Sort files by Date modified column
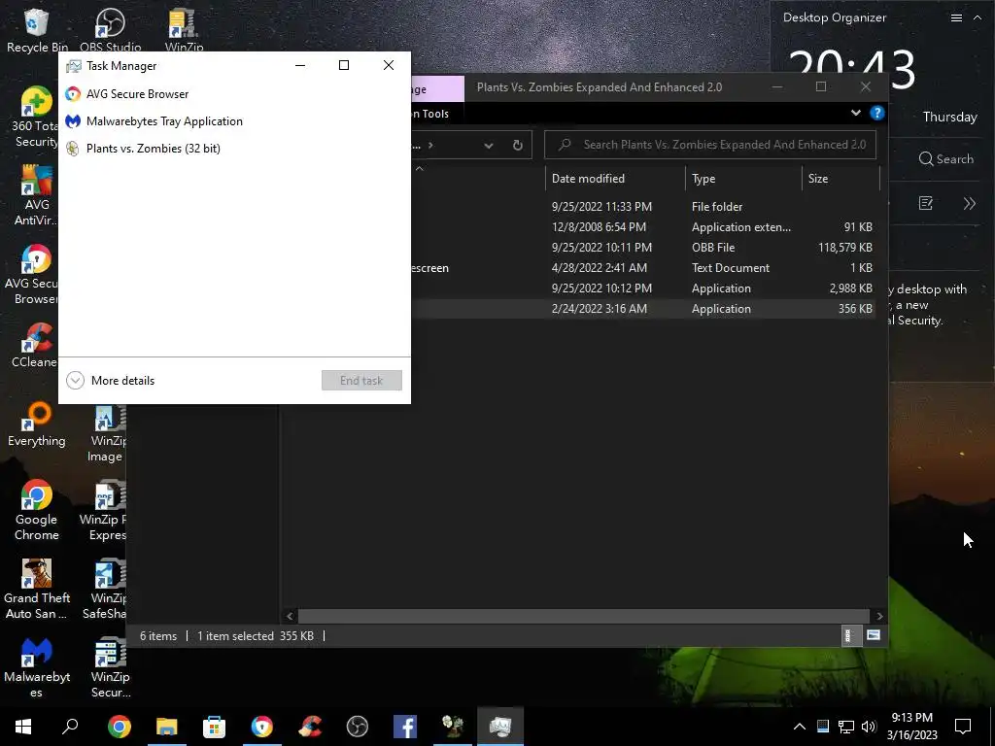The width and height of the screenshot is (995, 746). click(614, 179)
